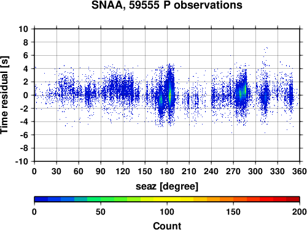The image size is (307, 230).
Task: Select the dark blue end of colorbar
Action: [41, 199]
